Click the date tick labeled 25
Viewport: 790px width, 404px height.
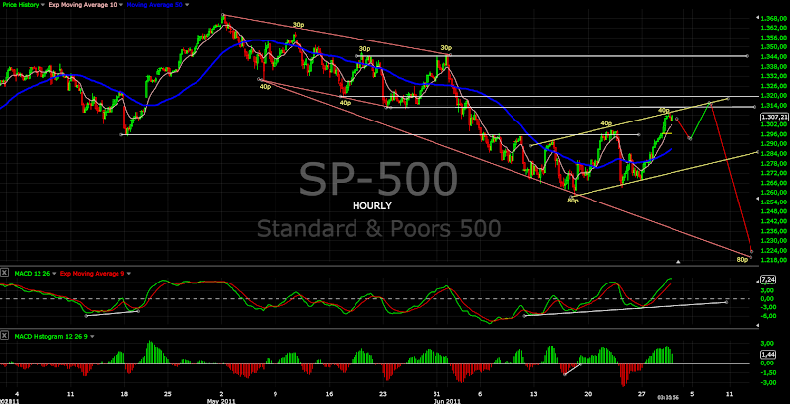(168, 394)
